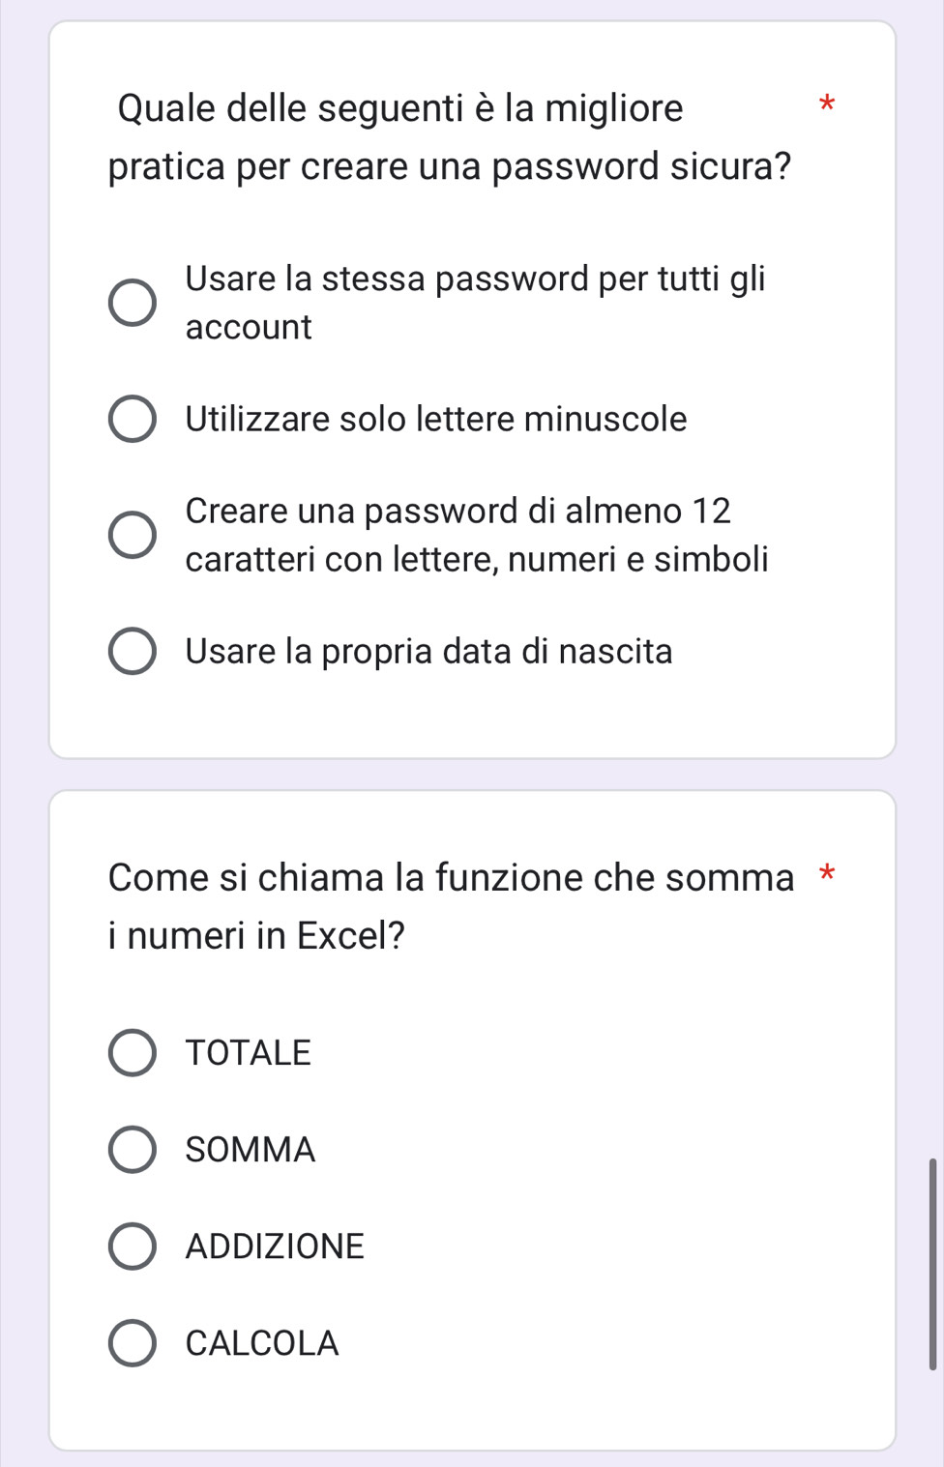The width and height of the screenshot is (944, 1467).
Task: Choose SOMMA as the Excel function
Action: click(132, 1149)
